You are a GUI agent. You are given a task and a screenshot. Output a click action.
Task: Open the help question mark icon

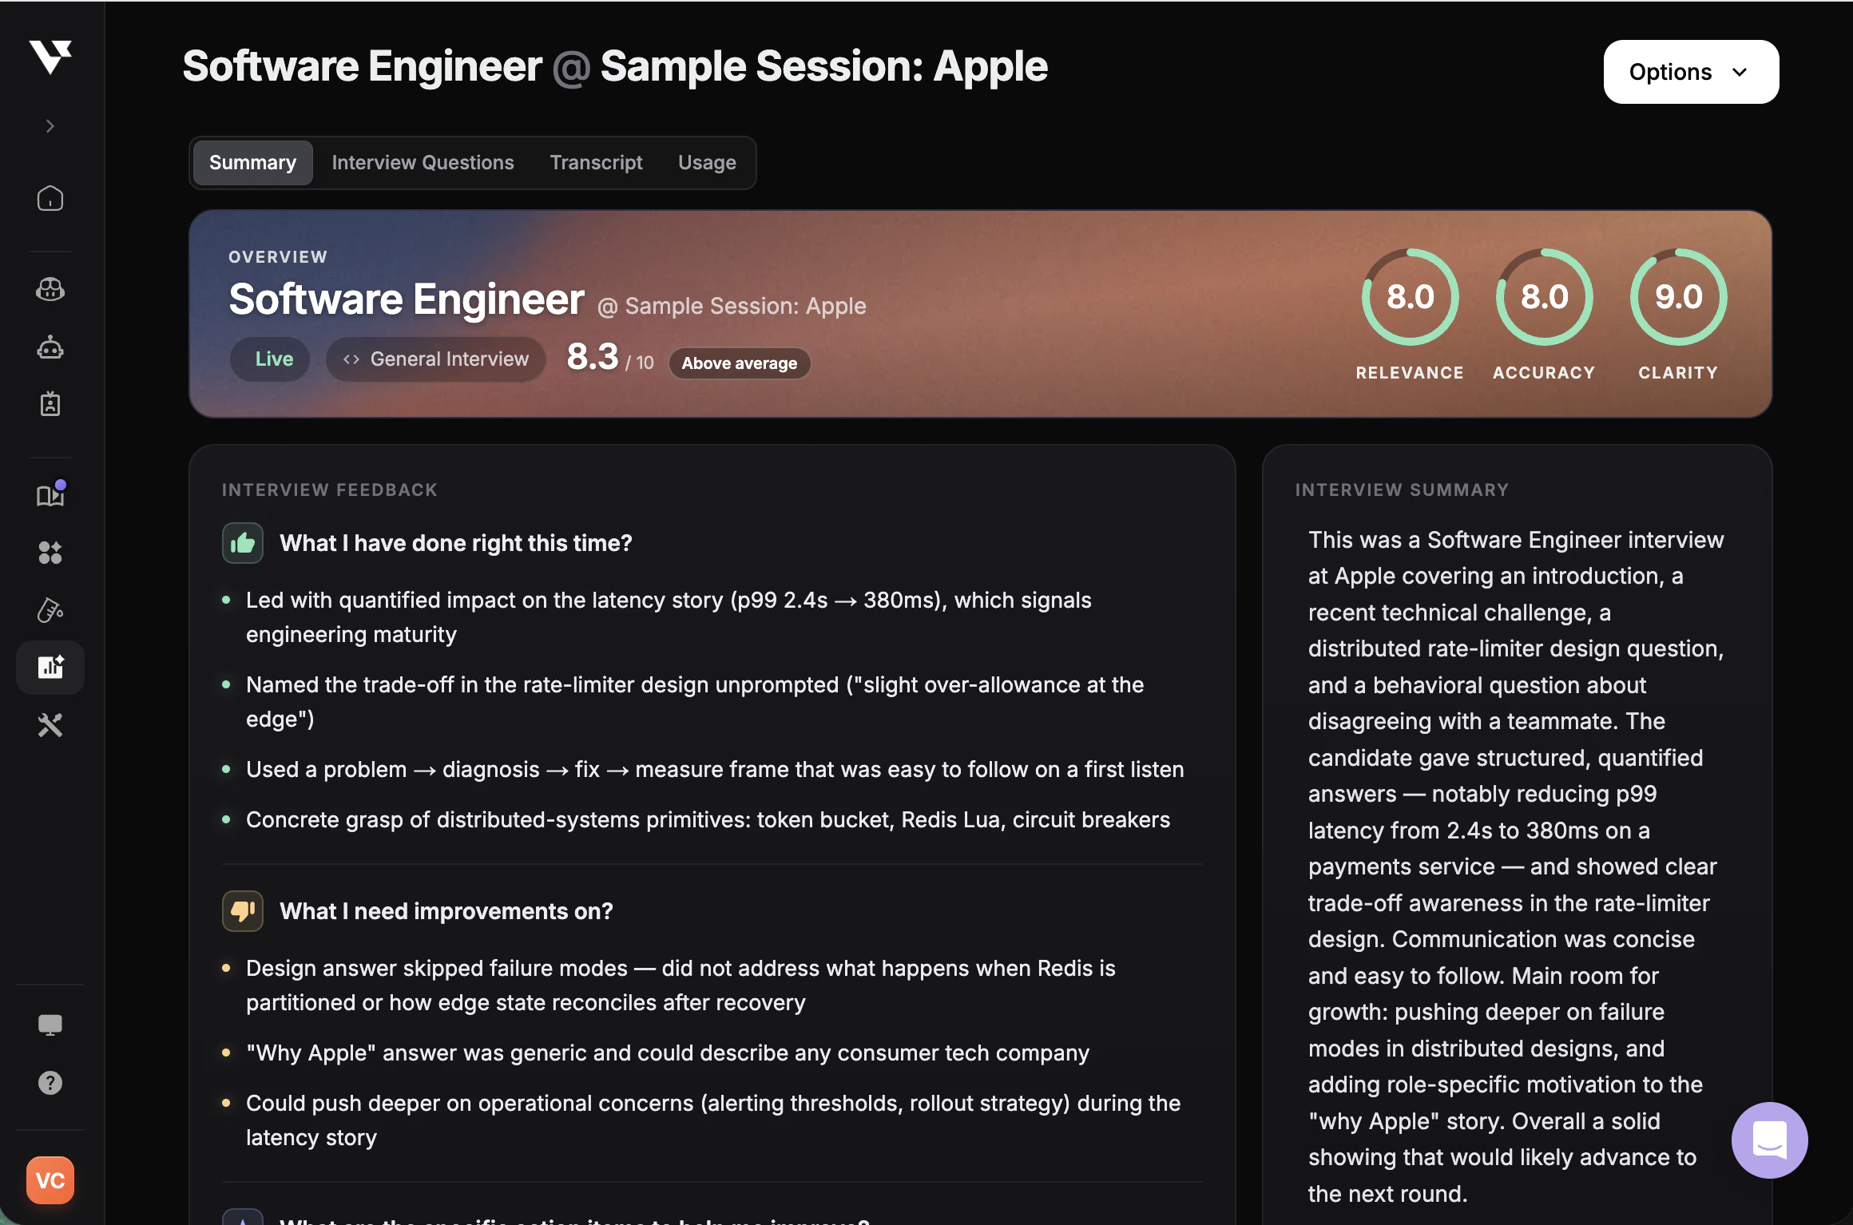click(50, 1083)
